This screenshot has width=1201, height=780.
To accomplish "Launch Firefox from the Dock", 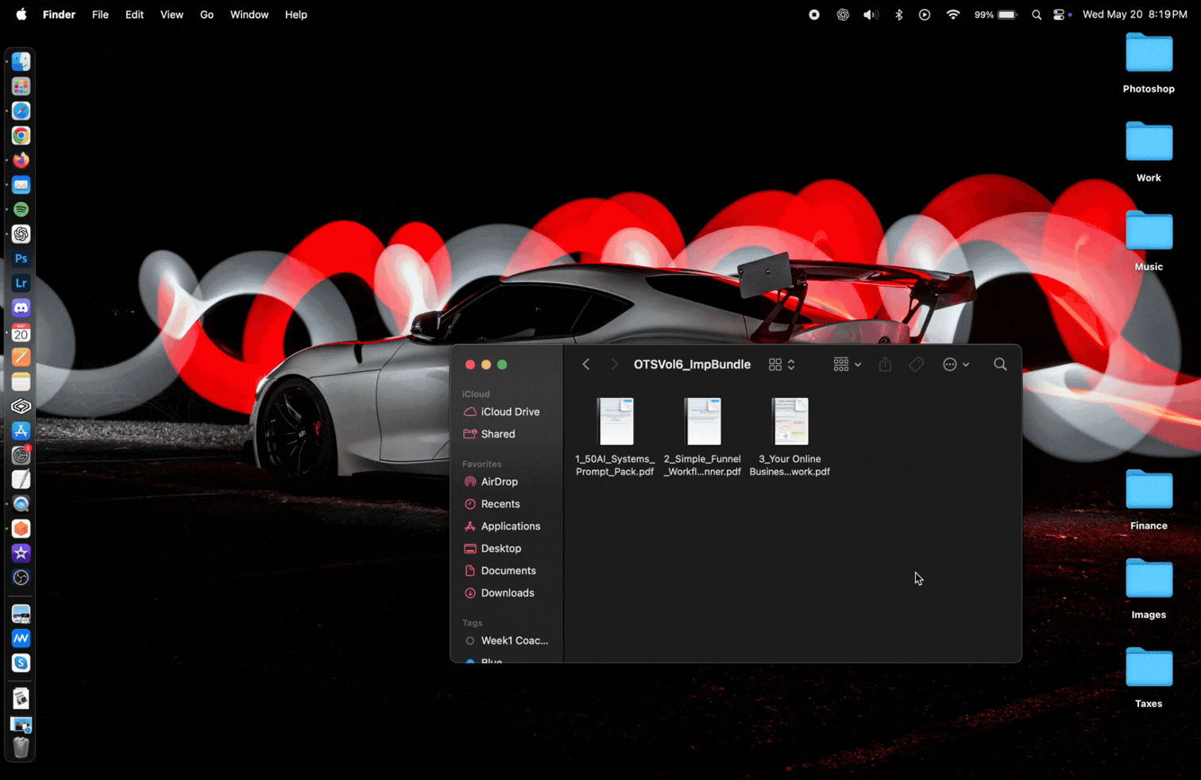I will tap(21, 160).
